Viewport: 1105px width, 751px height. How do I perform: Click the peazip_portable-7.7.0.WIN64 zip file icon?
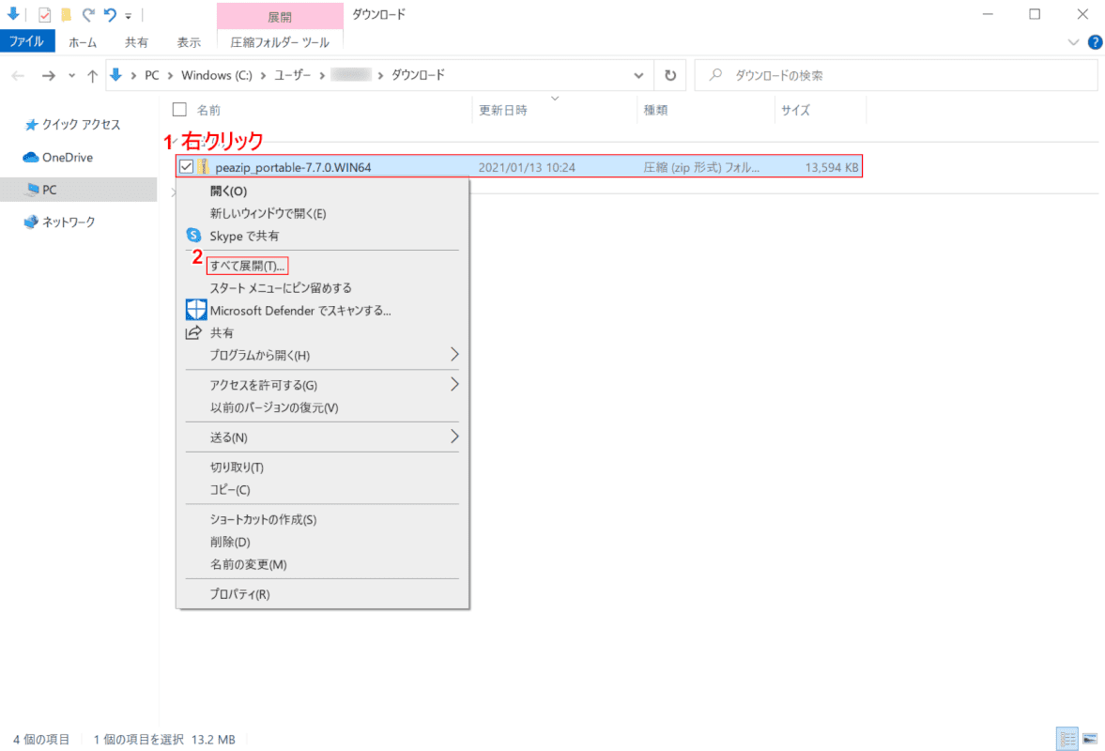[x=203, y=167]
